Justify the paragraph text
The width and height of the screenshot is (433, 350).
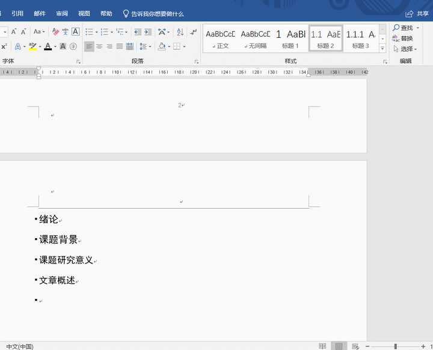click(x=119, y=46)
